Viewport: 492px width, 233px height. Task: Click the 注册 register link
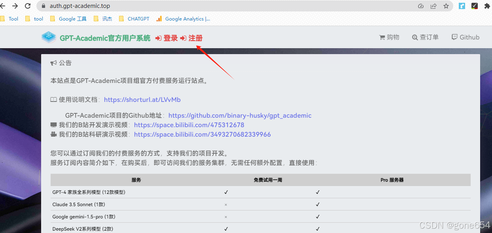[191, 38]
